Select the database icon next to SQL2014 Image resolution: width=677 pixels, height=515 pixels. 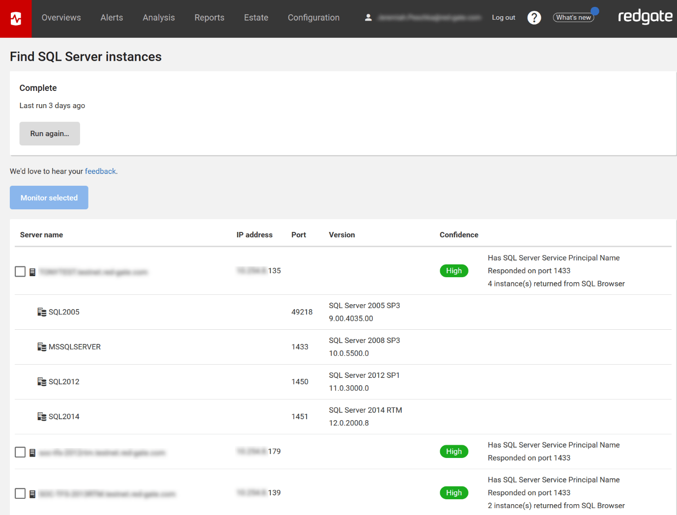42,416
